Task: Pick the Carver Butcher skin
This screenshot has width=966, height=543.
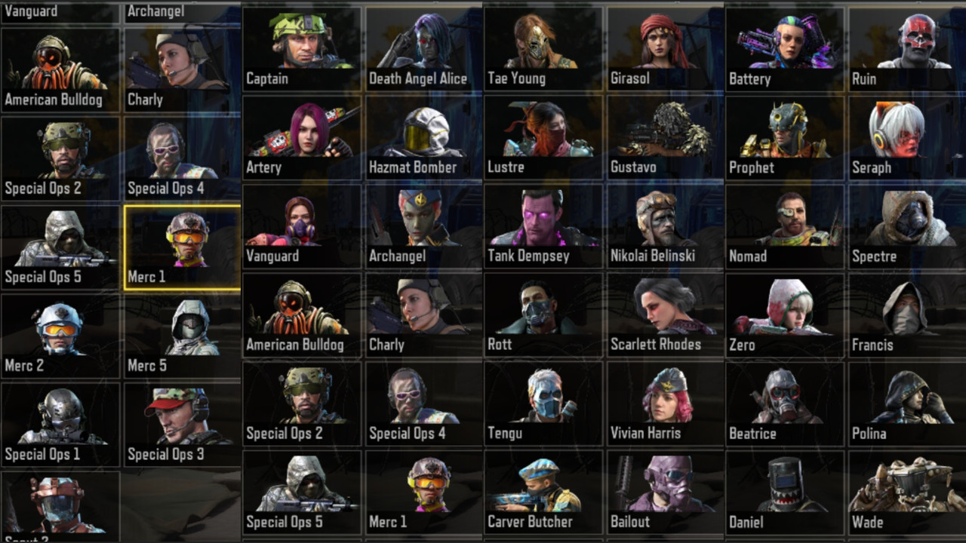Action: (x=543, y=492)
